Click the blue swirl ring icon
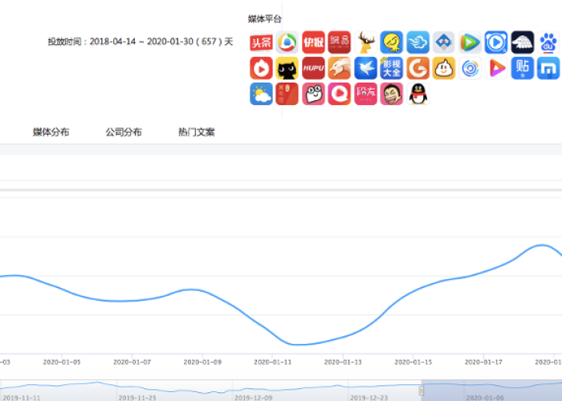The image size is (562, 401). tap(470, 68)
